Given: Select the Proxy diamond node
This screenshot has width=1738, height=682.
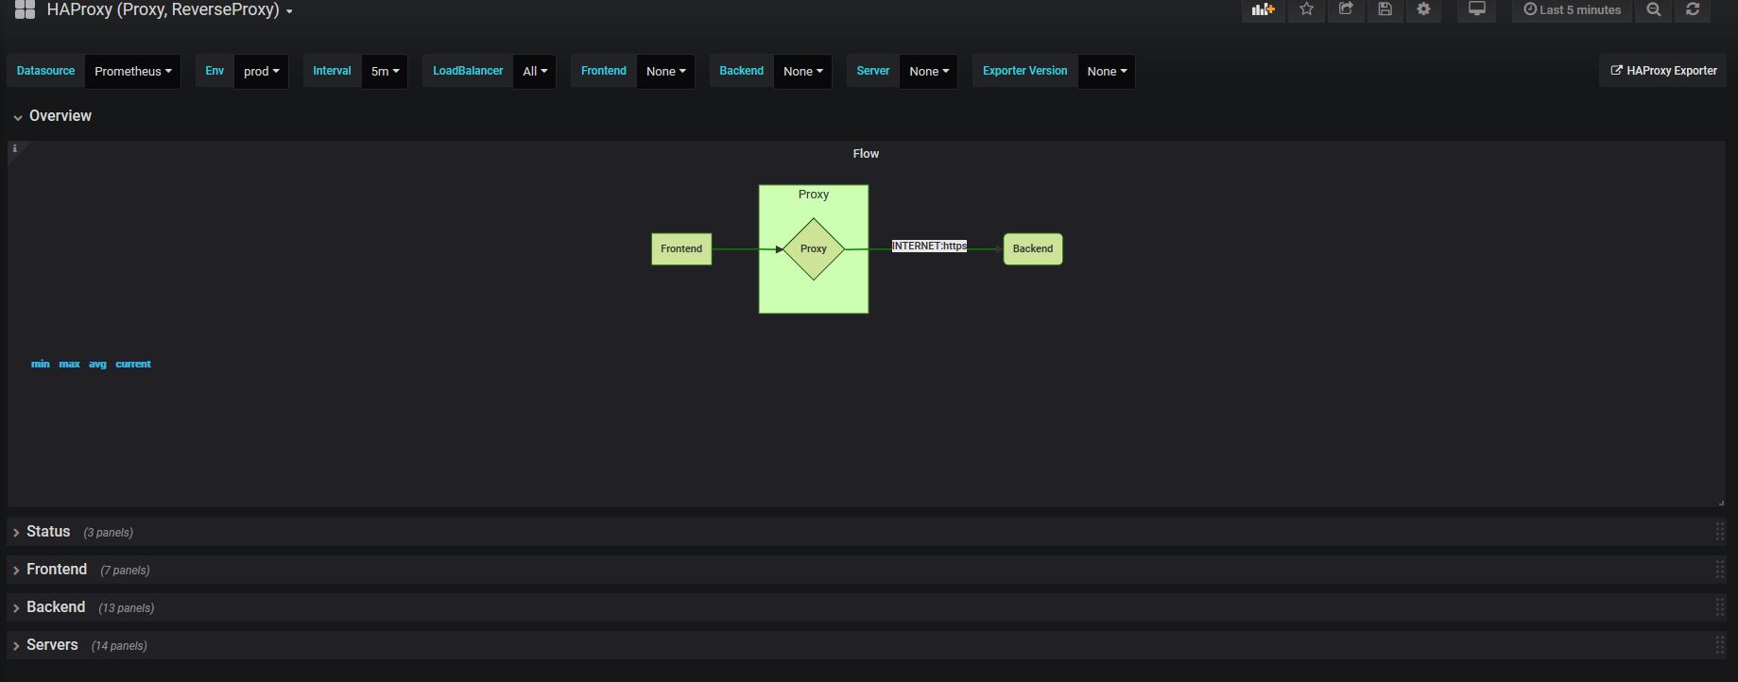Looking at the screenshot, I should (814, 249).
